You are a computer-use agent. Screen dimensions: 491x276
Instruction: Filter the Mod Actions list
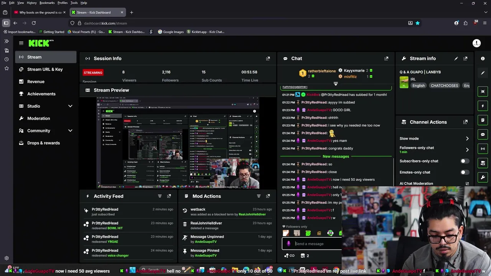(259, 196)
